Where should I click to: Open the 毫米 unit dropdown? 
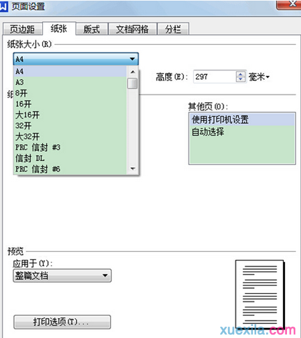[x=259, y=77]
